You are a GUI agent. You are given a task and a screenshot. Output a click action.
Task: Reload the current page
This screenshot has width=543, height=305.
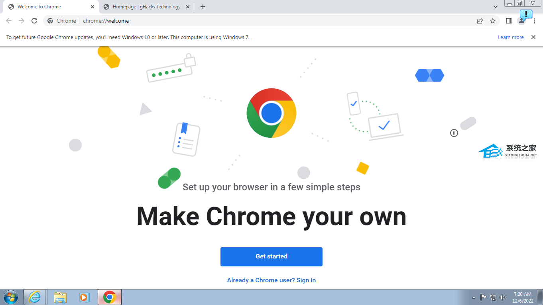(34, 21)
